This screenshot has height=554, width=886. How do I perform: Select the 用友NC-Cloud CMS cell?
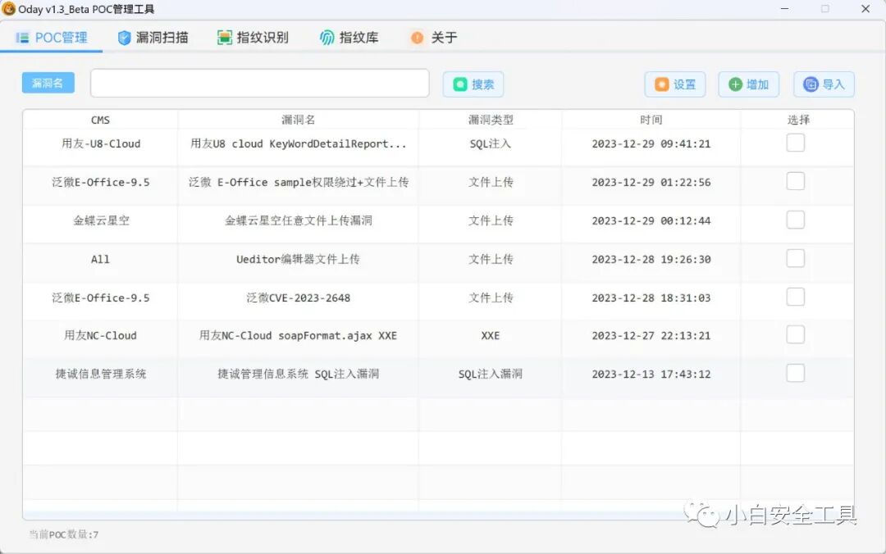(x=101, y=335)
